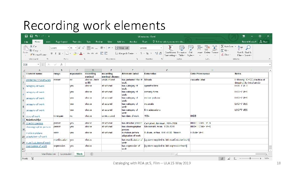304x171 pixels.
Task: Toggle Center horizontal alignment
Action: pyautogui.click(x=92, y=53)
